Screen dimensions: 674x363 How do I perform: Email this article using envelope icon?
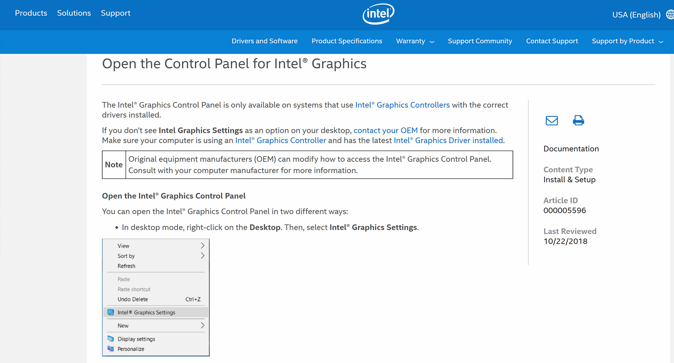coord(552,121)
